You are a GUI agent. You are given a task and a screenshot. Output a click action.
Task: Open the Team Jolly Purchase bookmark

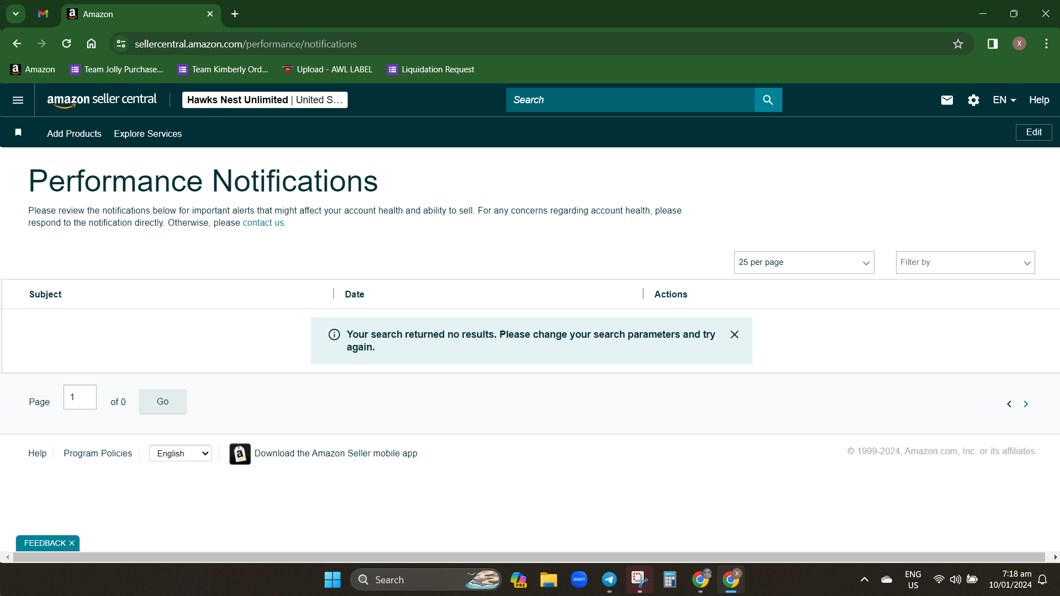[x=116, y=70]
